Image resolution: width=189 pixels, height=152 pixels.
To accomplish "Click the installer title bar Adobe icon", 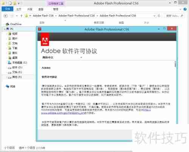I will (x=40, y=29).
